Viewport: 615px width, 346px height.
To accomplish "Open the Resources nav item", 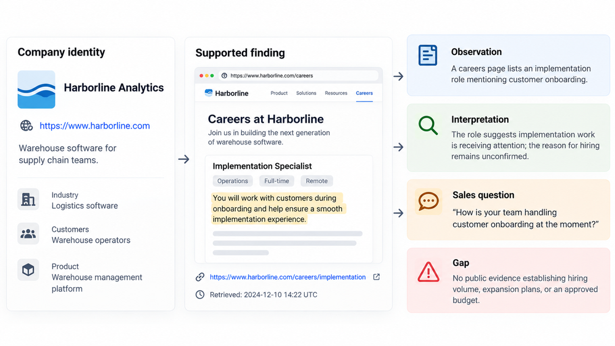I will tap(336, 93).
